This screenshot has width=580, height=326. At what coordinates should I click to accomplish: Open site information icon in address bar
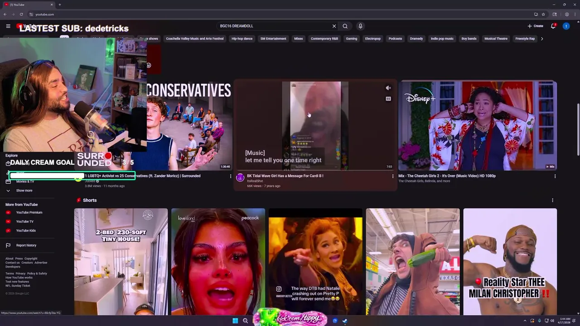31,14
